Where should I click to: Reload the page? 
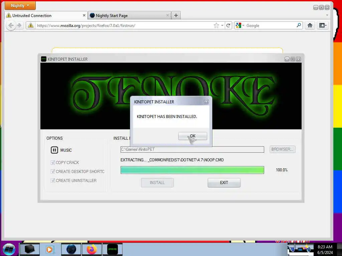(228, 25)
